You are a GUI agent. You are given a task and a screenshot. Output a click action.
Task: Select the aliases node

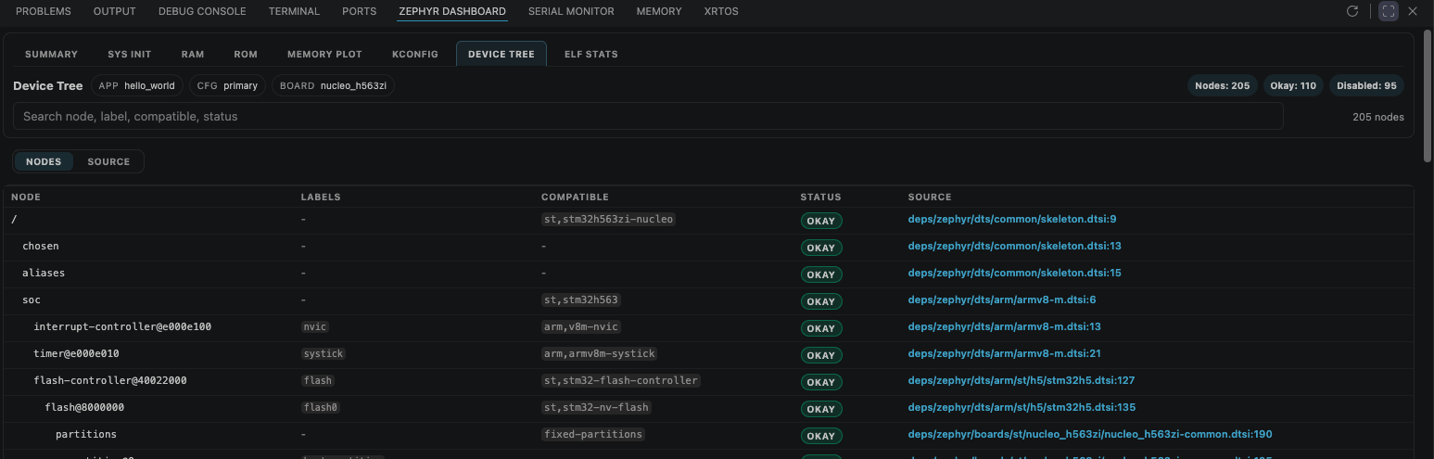[44, 273]
